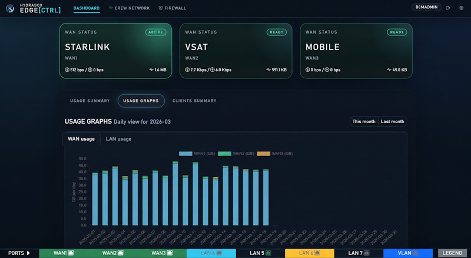Screen dimensions: 471x258
Task: Click the LAN 4 port label
Action: pyautogui.click(x=208, y=253)
